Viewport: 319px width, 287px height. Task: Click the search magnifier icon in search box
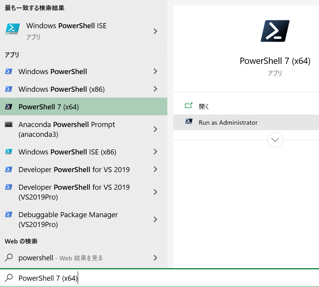pos(9,278)
